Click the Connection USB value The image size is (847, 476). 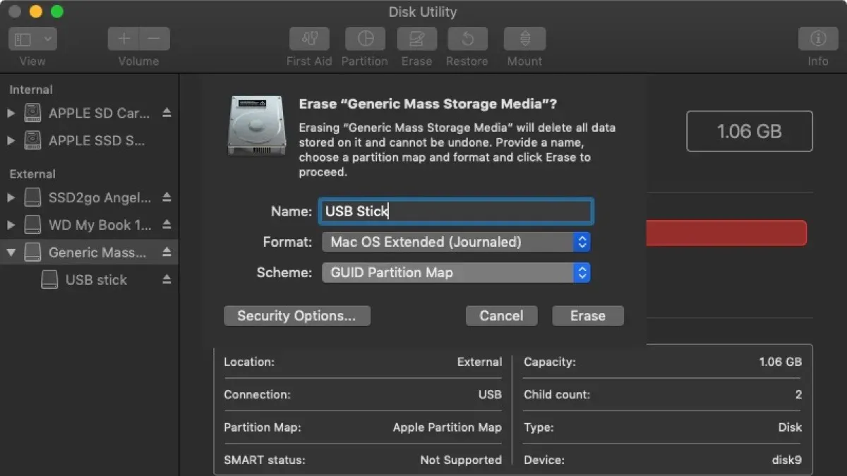(x=490, y=395)
